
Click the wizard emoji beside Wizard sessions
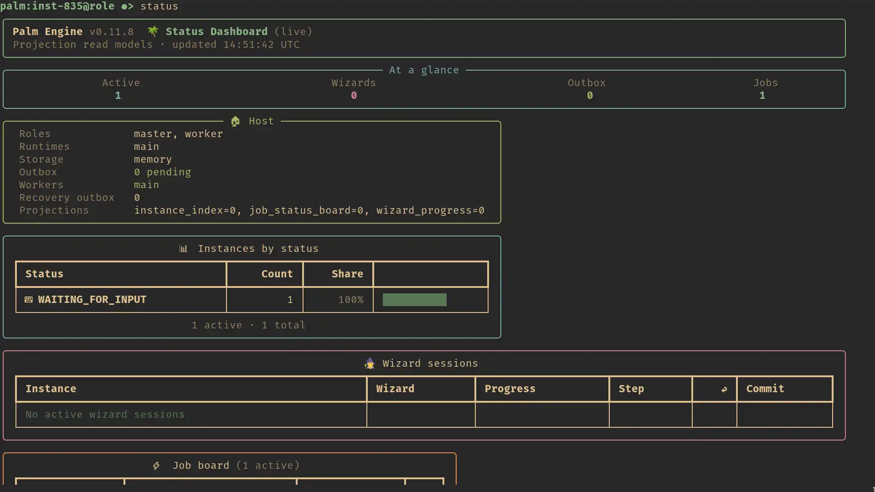[x=370, y=364]
